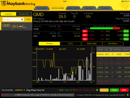Click bottom green MUA button
Screen dimensions: 130x98
(114, 90)
